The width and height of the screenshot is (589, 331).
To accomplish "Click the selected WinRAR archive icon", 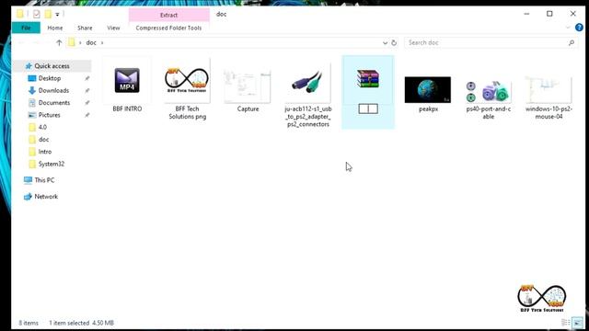I will (368, 78).
